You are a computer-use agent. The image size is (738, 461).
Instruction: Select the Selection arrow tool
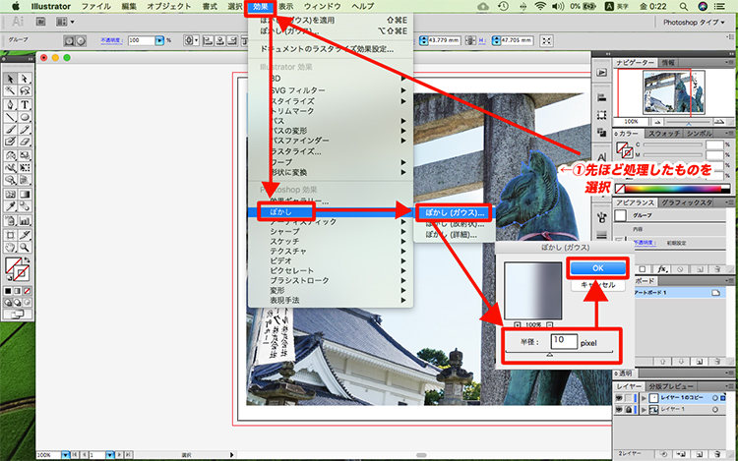click(10, 79)
